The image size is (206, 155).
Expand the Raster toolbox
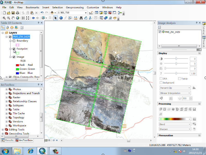[x=7, y=97]
